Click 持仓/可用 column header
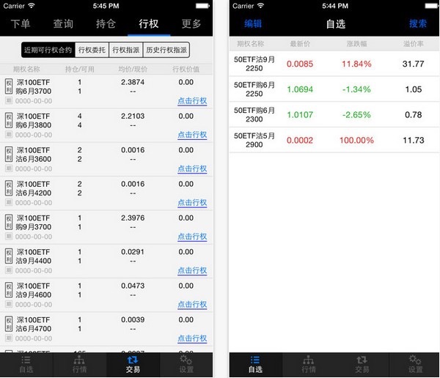This screenshot has height=378, width=440. tap(80, 70)
